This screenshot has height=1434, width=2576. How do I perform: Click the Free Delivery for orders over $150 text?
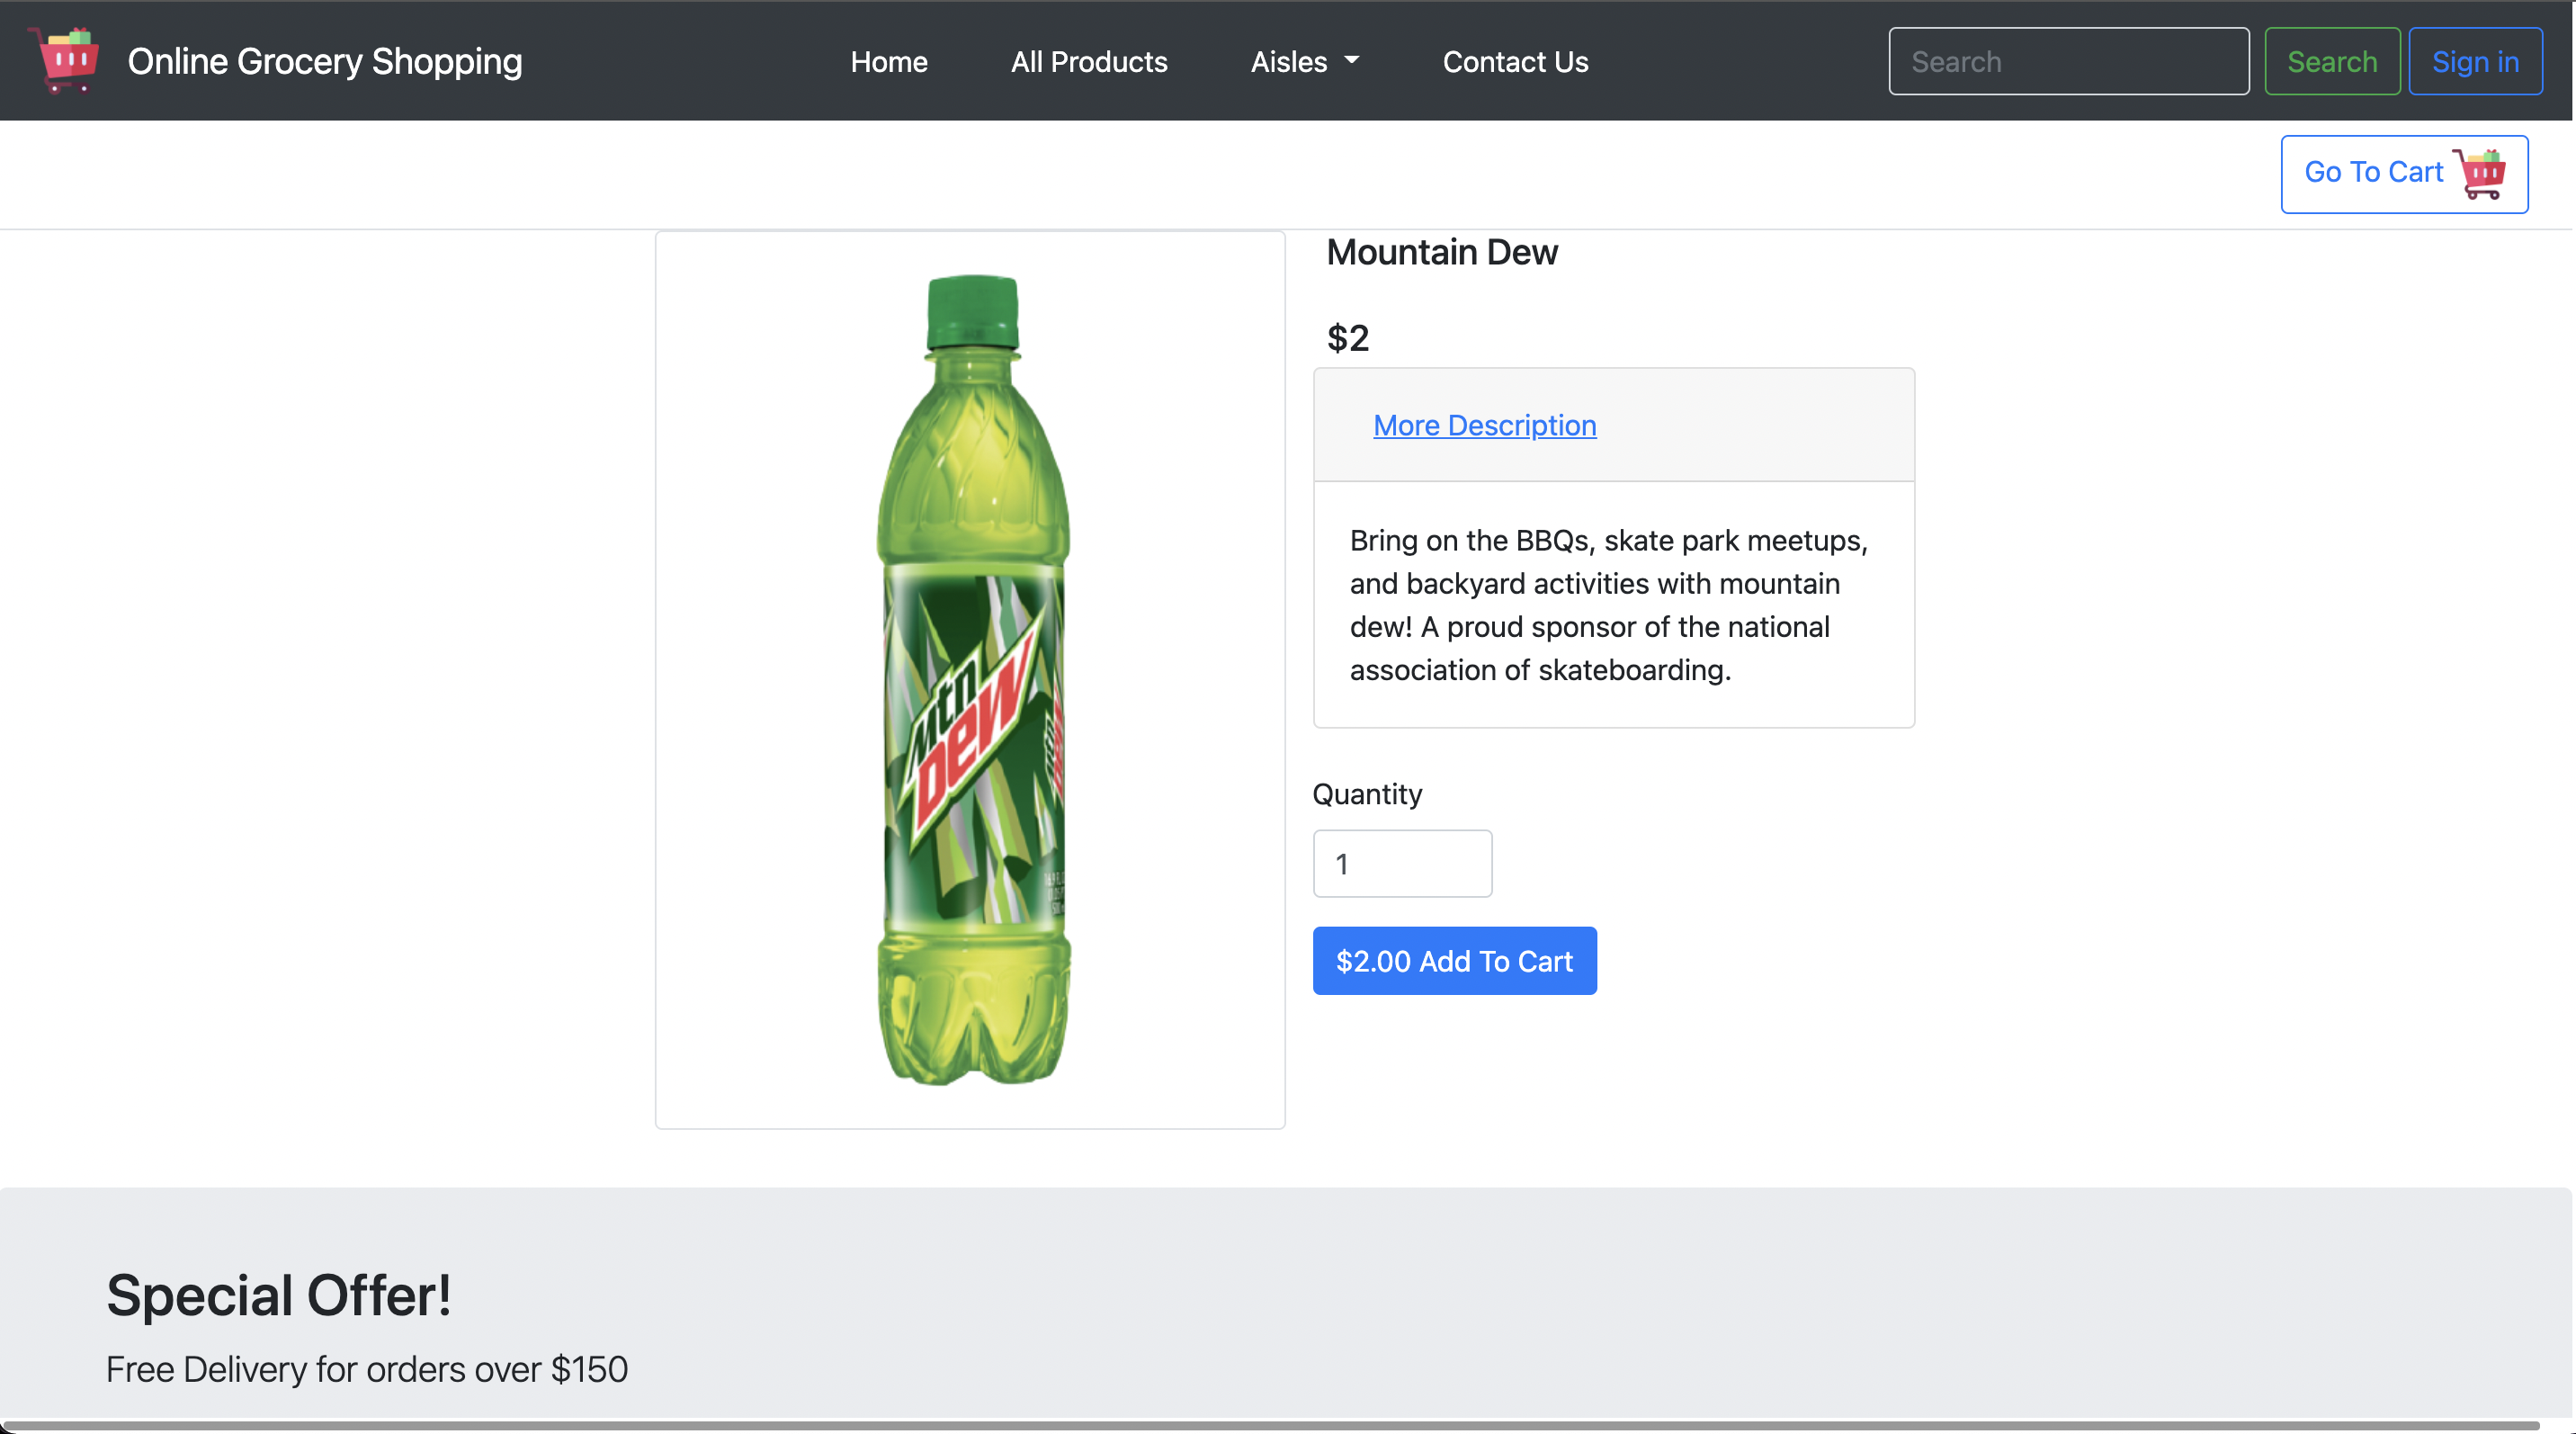(366, 1369)
